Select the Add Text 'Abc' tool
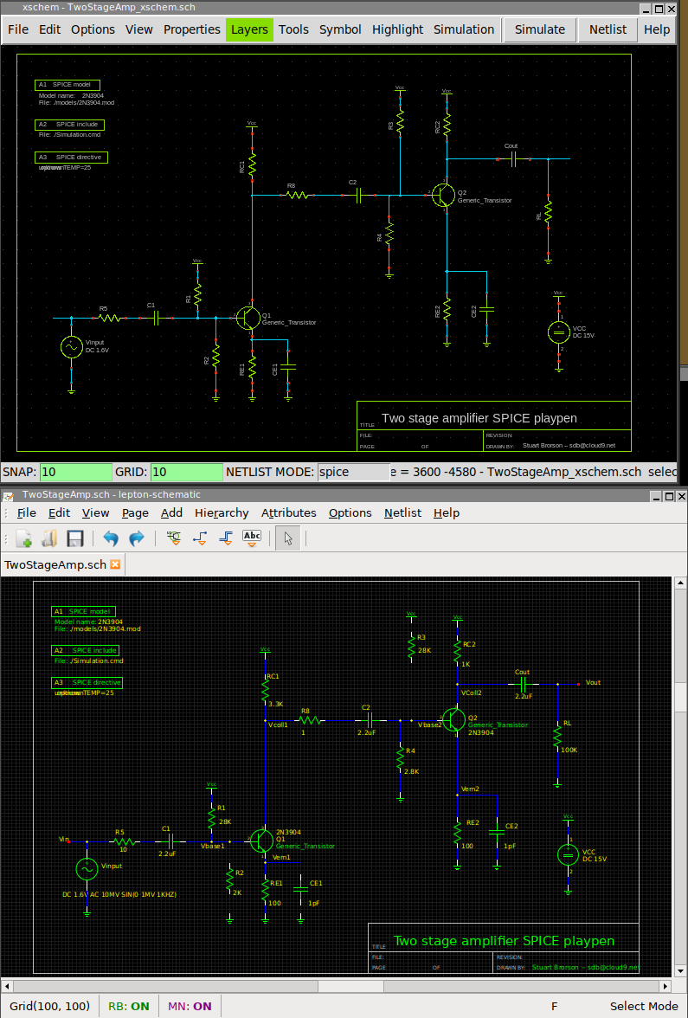Image resolution: width=688 pixels, height=1018 pixels. (252, 538)
